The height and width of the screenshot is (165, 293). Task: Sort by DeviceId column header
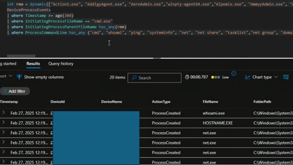[58, 102]
